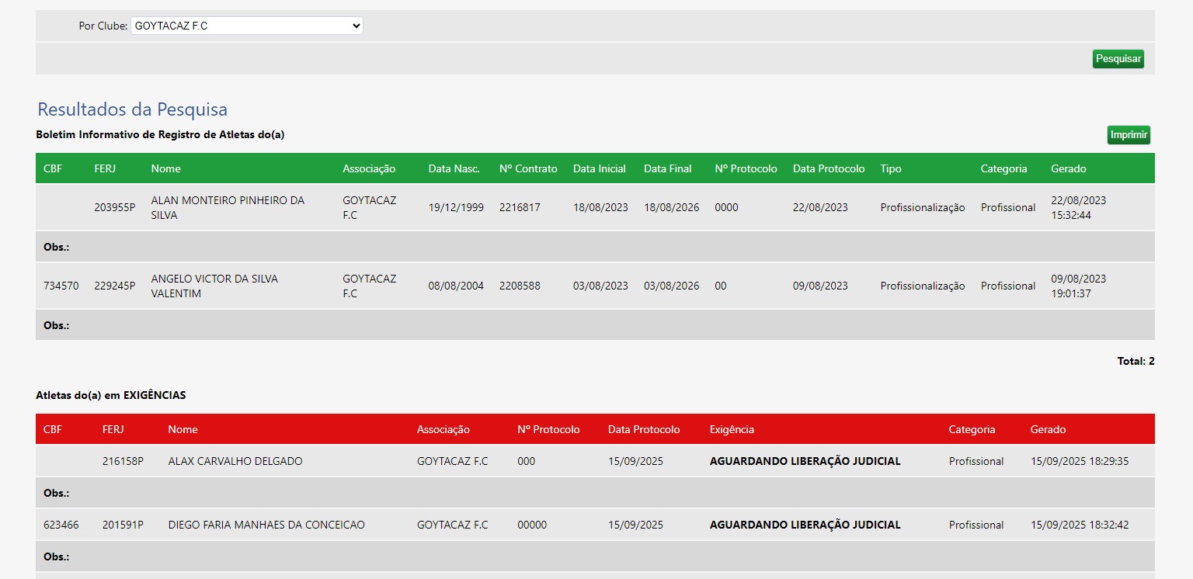This screenshot has height=579, width=1193.
Task: Select CBF number 734570
Action: [61, 286]
